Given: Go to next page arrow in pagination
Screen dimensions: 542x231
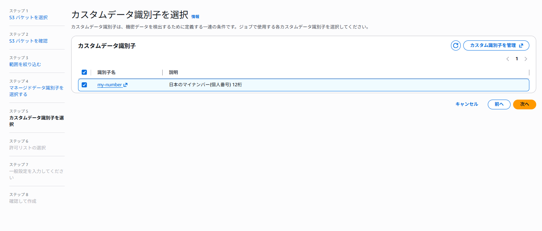Looking at the screenshot, I should point(526,59).
